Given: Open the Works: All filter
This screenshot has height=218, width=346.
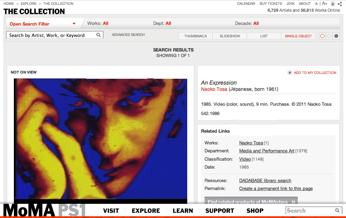Looking at the screenshot, I should coord(98,23).
